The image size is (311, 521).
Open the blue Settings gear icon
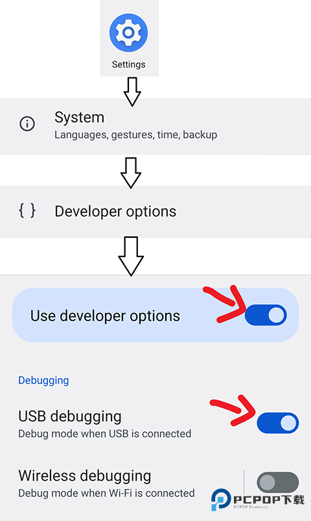point(129,32)
